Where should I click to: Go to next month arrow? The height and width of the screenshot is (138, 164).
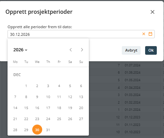(x=82, y=50)
